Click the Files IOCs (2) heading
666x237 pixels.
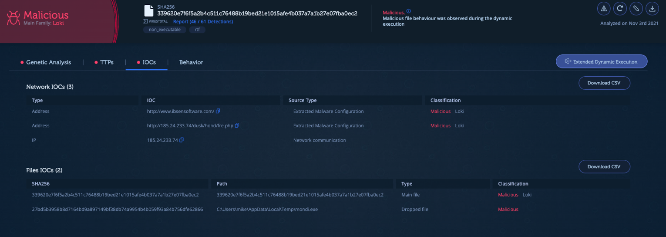tap(44, 170)
